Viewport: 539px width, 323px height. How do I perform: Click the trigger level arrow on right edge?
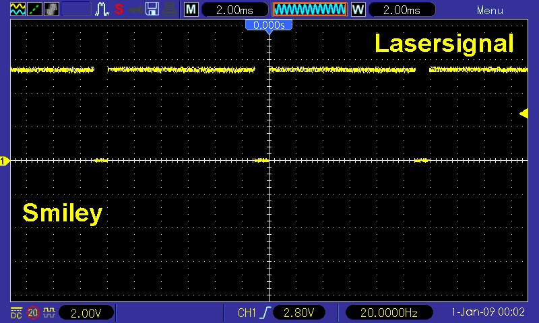524,114
